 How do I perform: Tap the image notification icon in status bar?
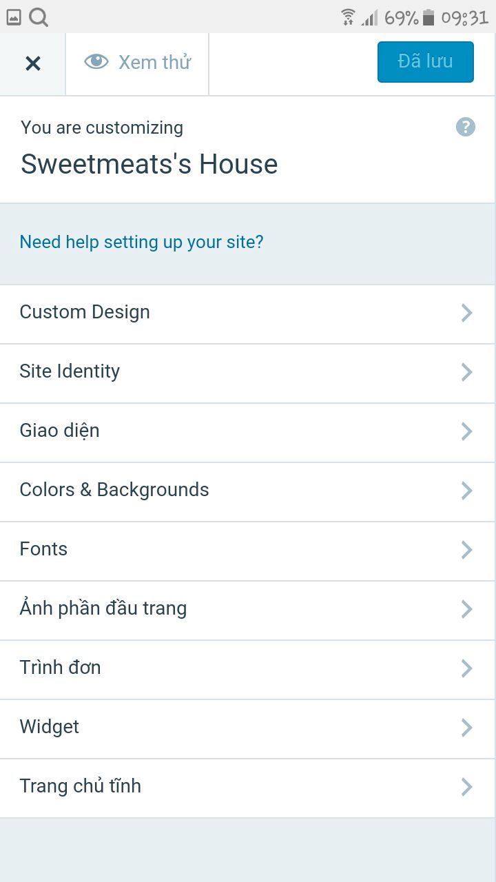tap(14, 18)
